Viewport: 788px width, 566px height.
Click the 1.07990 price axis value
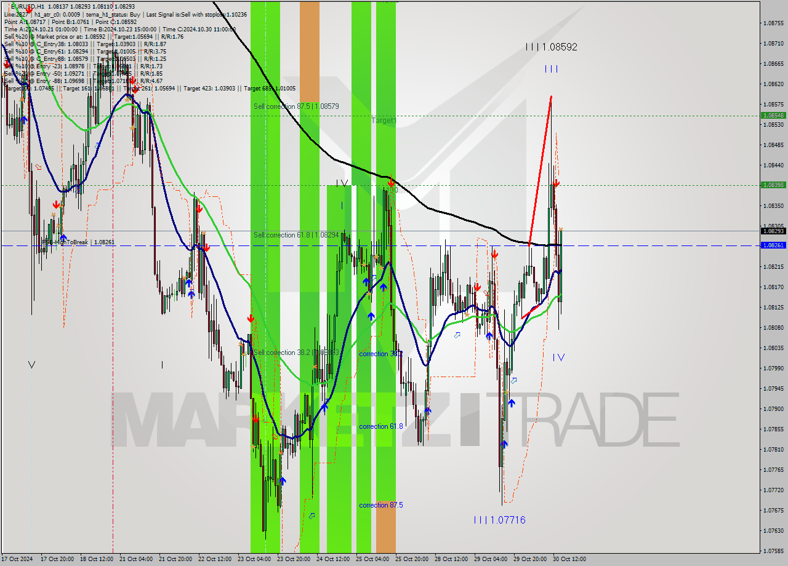point(773,369)
